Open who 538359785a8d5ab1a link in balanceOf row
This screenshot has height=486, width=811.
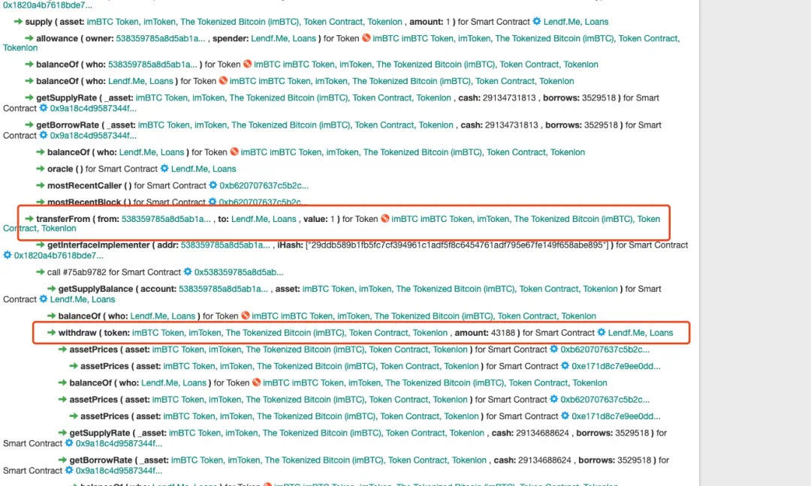[x=152, y=64]
